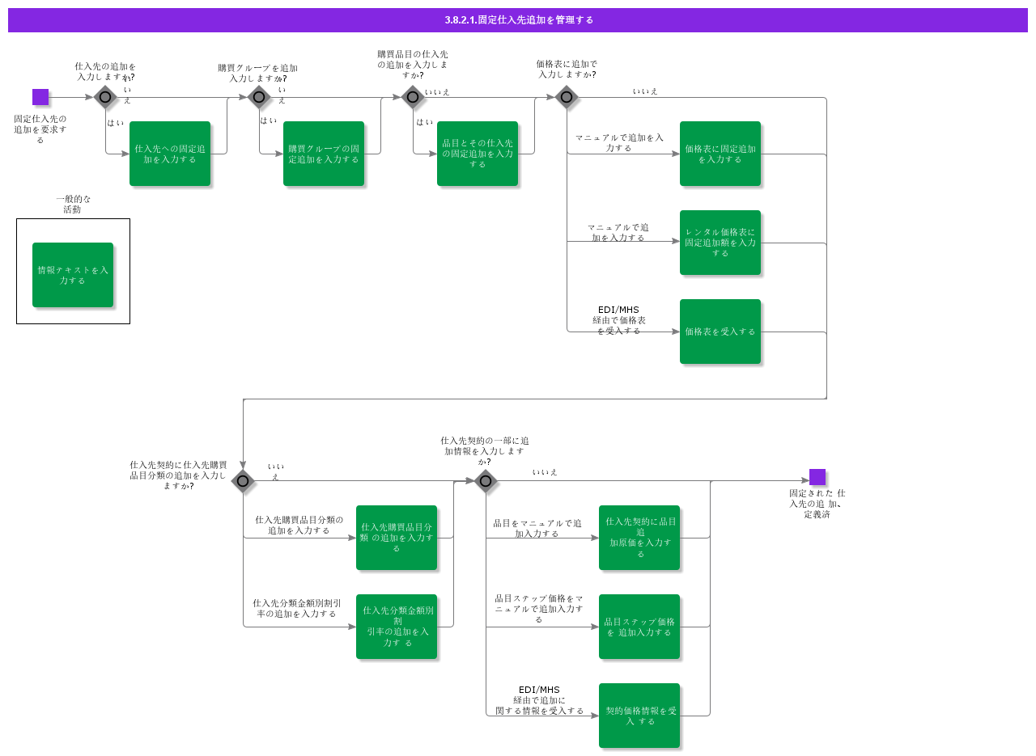1036x756 pixels.
Task: Select the 仕入先への固定追加を入力する activity box
Action: (x=170, y=152)
